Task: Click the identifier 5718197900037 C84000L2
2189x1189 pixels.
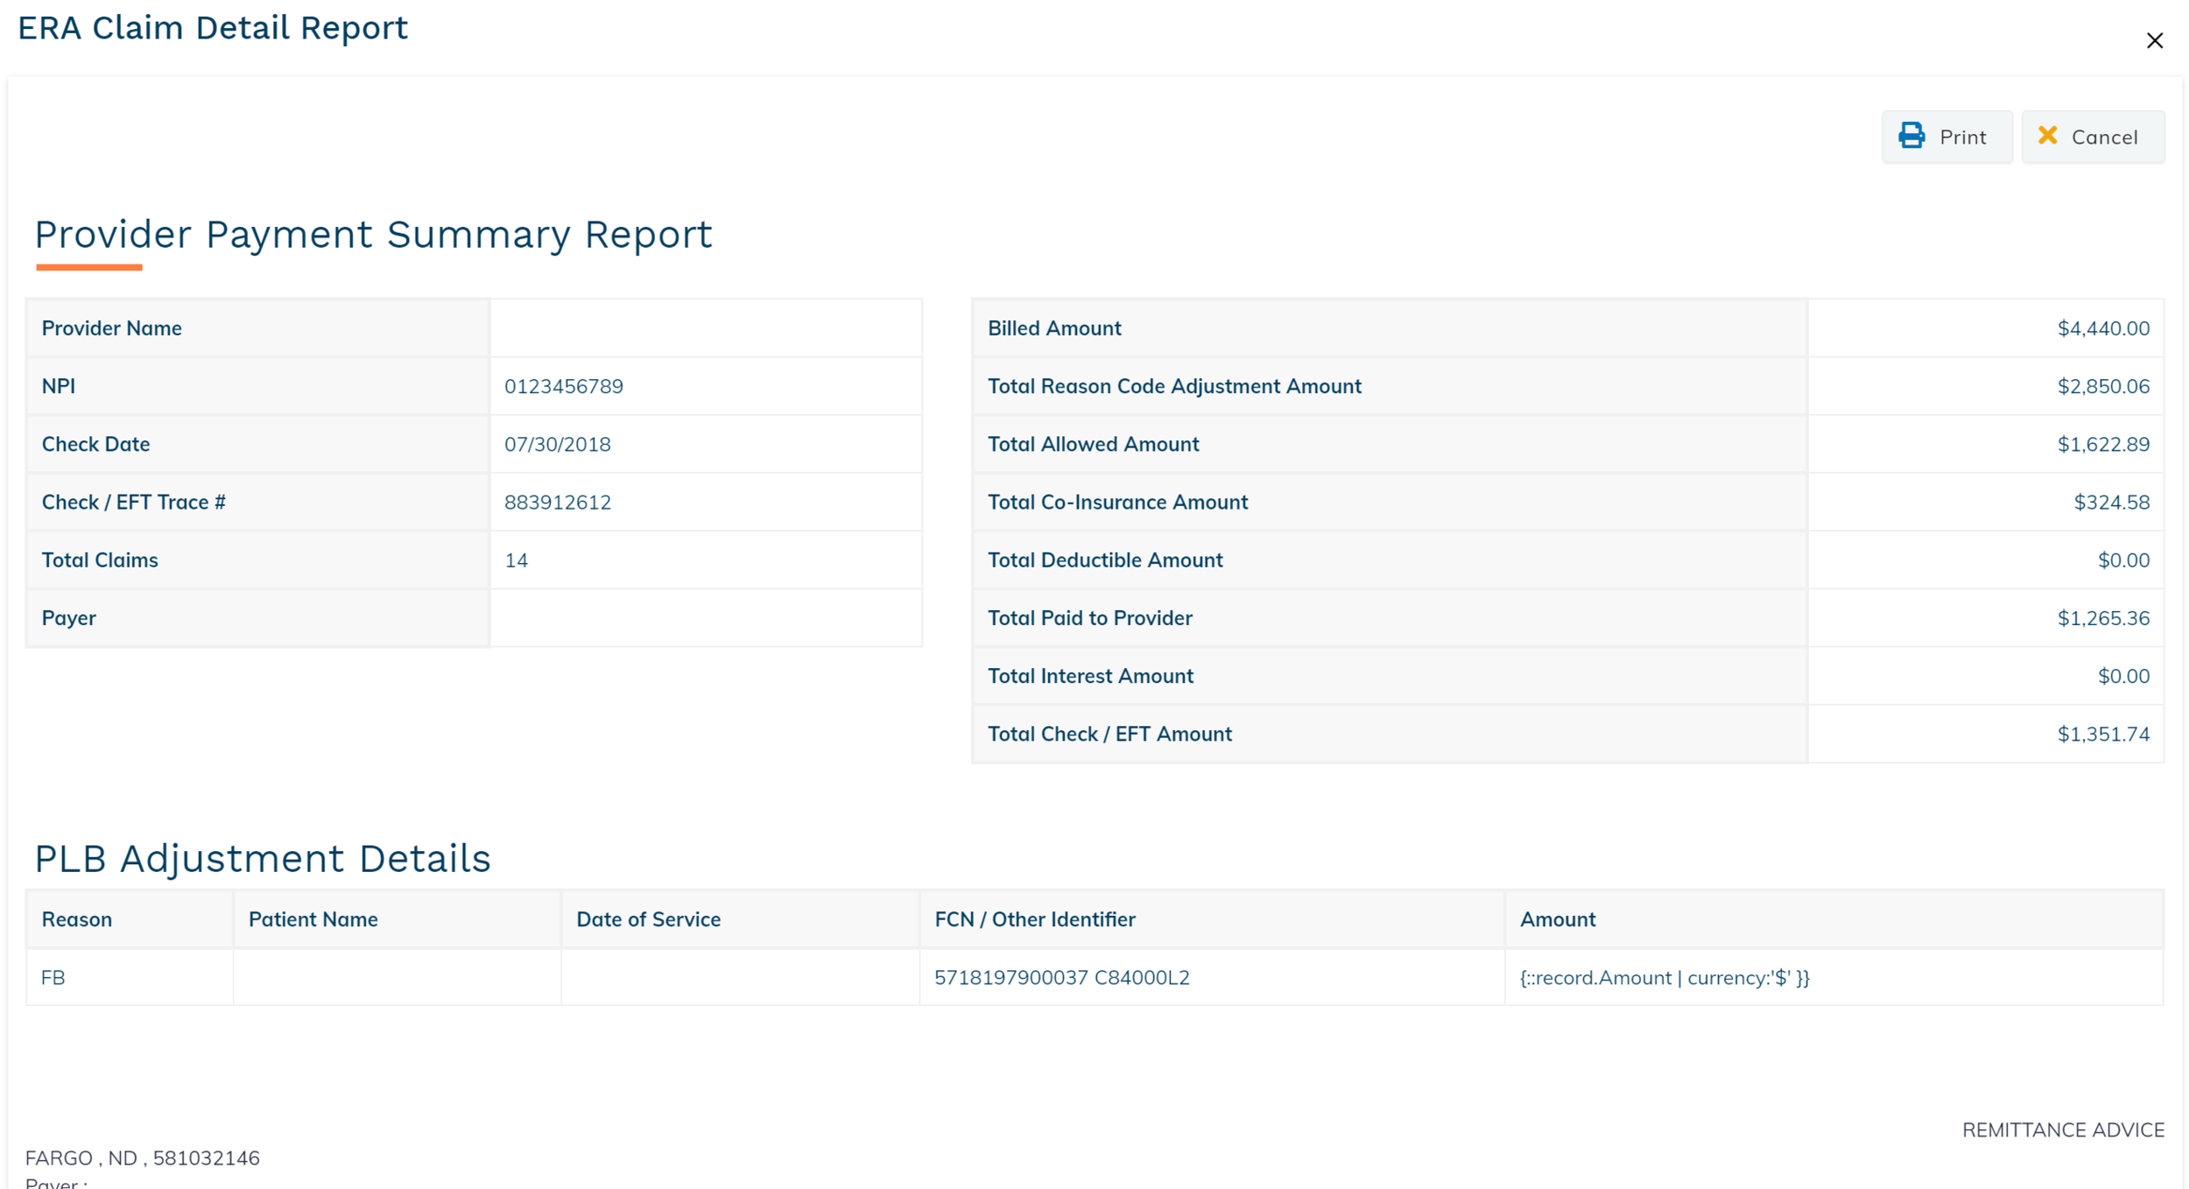Action: pos(1061,977)
